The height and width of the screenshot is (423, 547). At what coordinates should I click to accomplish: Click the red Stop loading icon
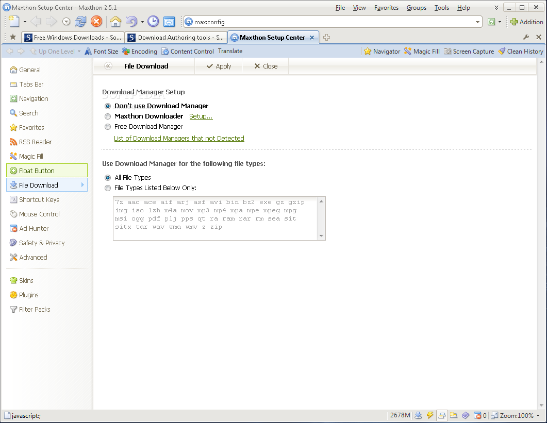coord(96,22)
